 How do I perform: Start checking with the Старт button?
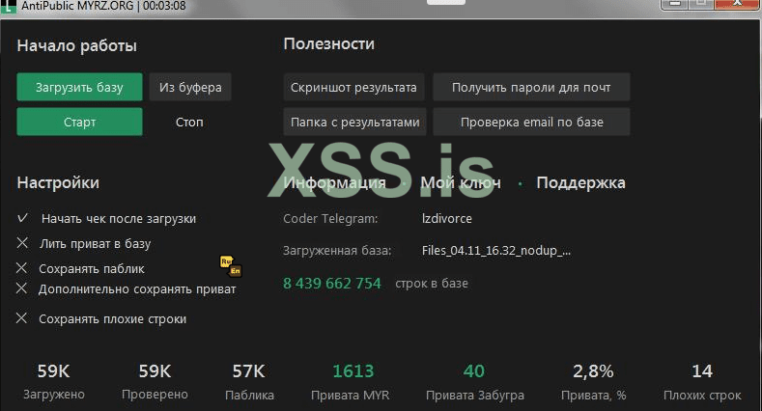[80, 122]
